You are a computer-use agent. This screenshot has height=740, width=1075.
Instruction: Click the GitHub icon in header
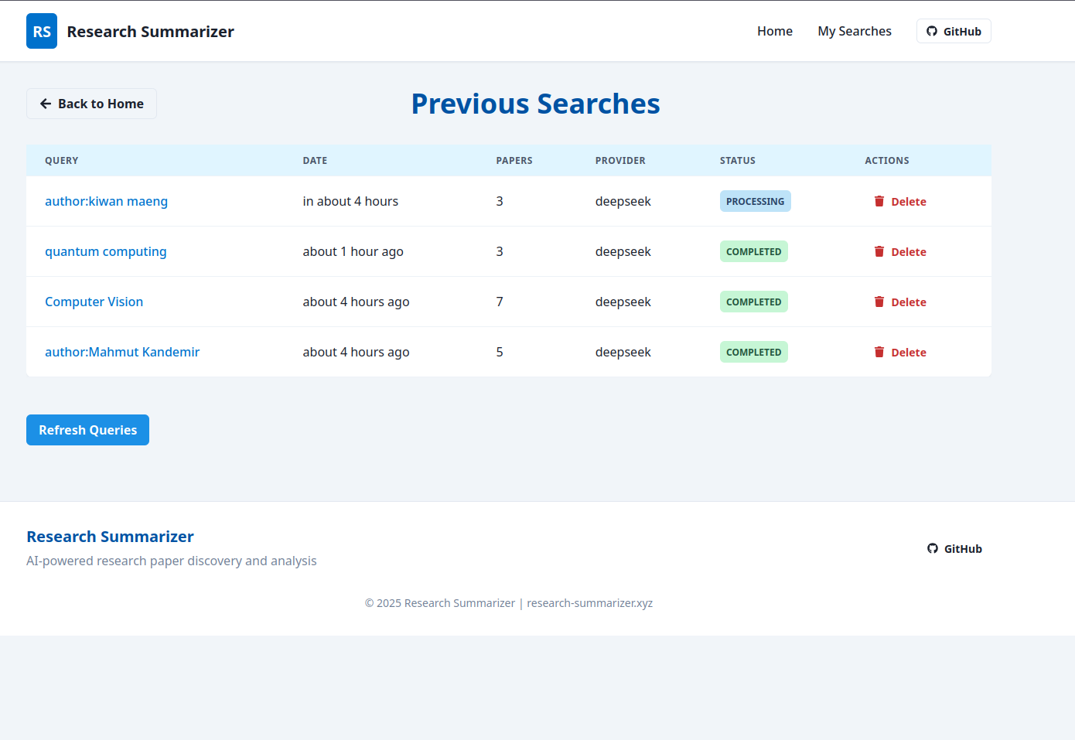coord(932,31)
